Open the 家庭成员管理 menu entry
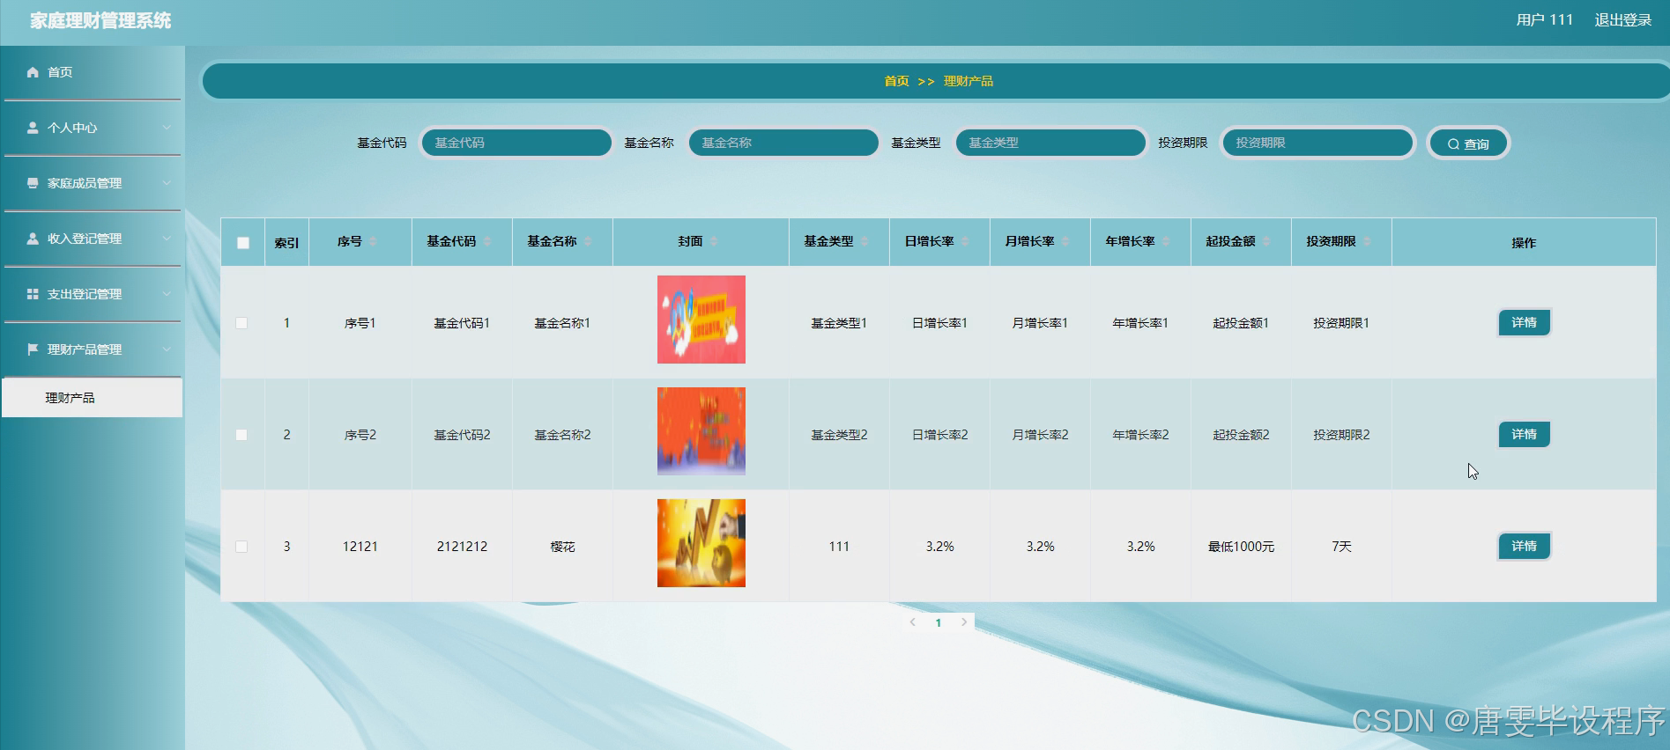The width and height of the screenshot is (1670, 750). click(93, 183)
